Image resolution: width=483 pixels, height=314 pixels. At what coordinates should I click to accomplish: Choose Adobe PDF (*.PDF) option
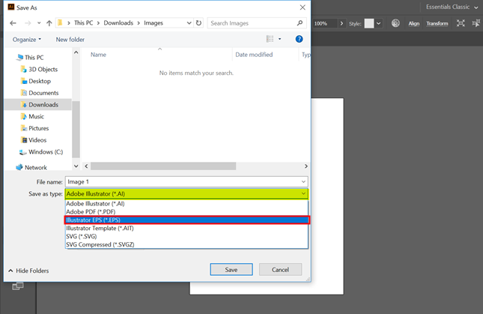(186, 211)
